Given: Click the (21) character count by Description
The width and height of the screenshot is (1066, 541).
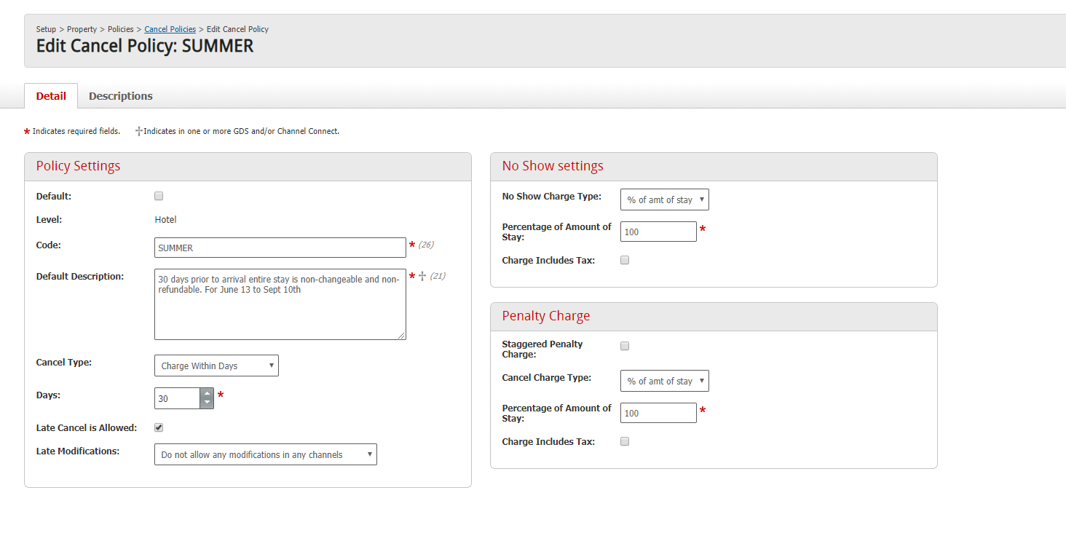Looking at the screenshot, I should click(438, 276).
